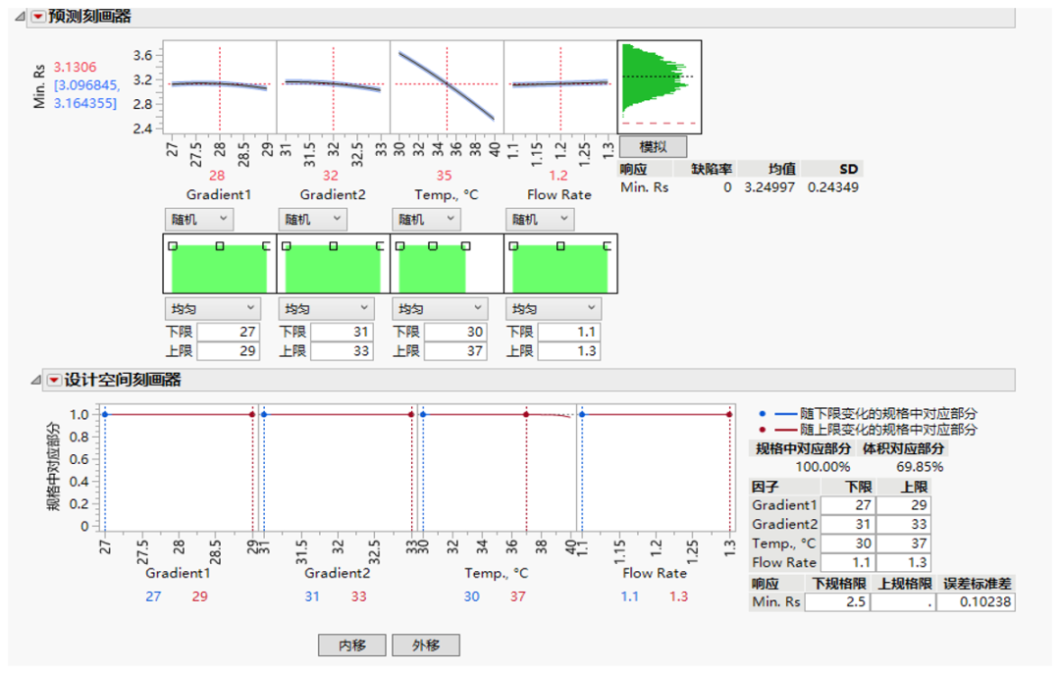Collapse the 预测刻画器 section with its gray disclosure triangle
This screenshot has height=673, width=1060.
[x=21, y=17]
